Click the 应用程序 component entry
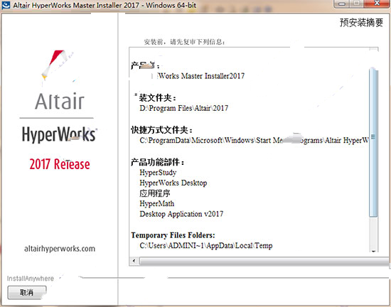Image resolution: width=391 pixels, height=307 pixels. (x=155, y=193)
